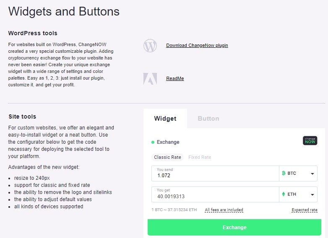
Task: Focus the You send amount field
Action: (215, 173)
